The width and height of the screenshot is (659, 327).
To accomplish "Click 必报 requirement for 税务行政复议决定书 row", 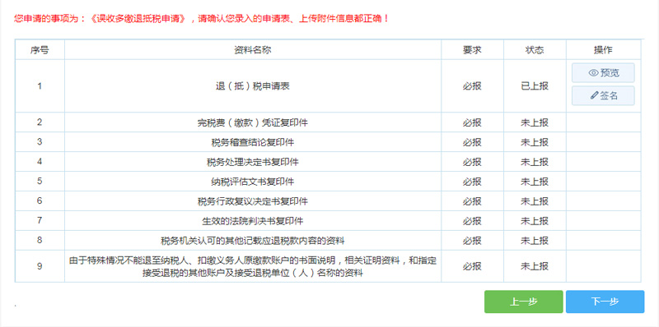I will pos(472,201).
